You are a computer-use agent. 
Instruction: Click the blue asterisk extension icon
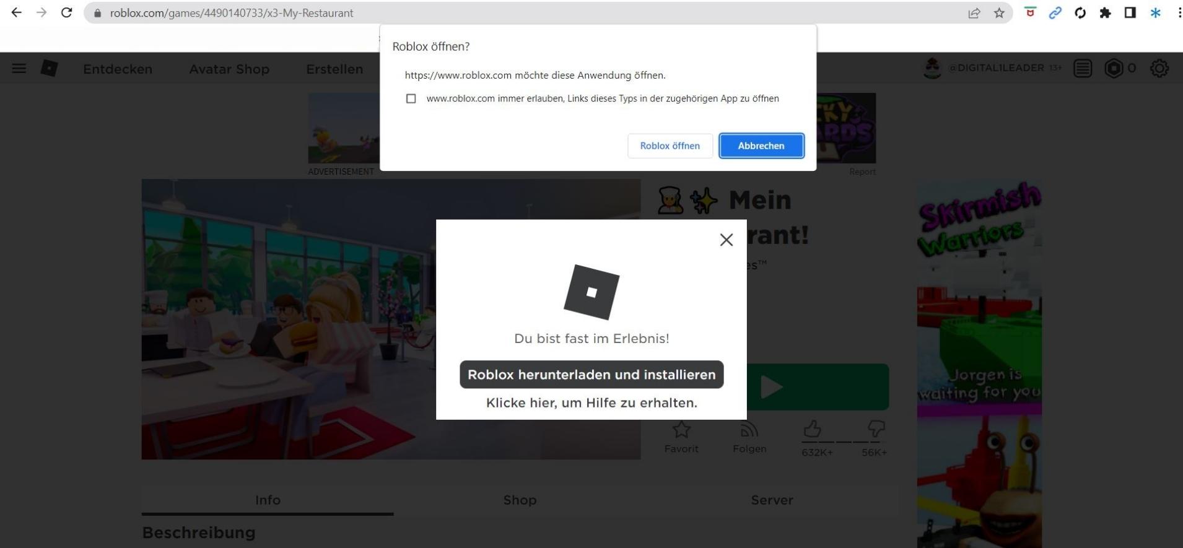[x=1155, y=12]
